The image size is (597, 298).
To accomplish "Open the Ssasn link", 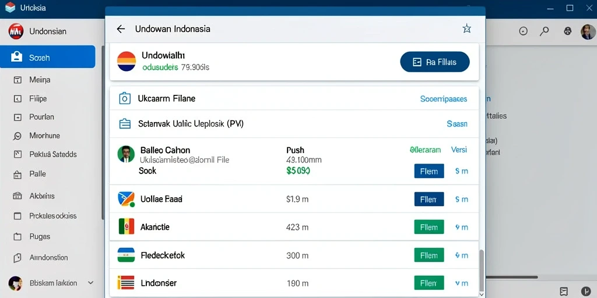I will [x=457, y=124].
